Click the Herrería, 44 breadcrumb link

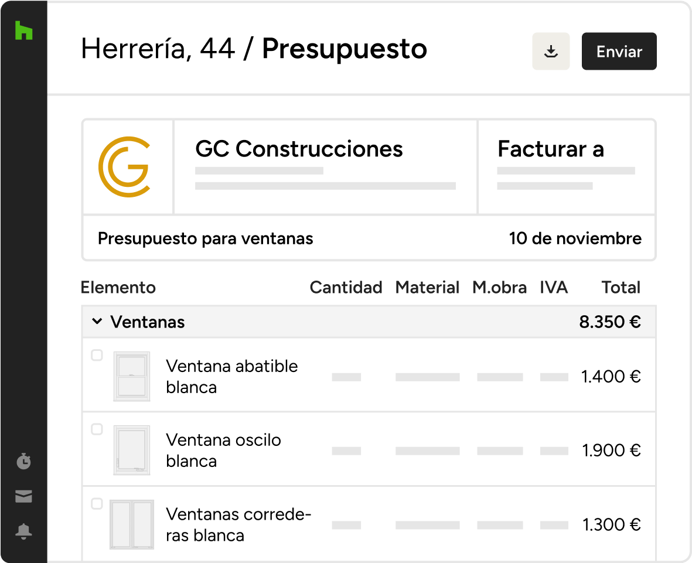point(158,49)
